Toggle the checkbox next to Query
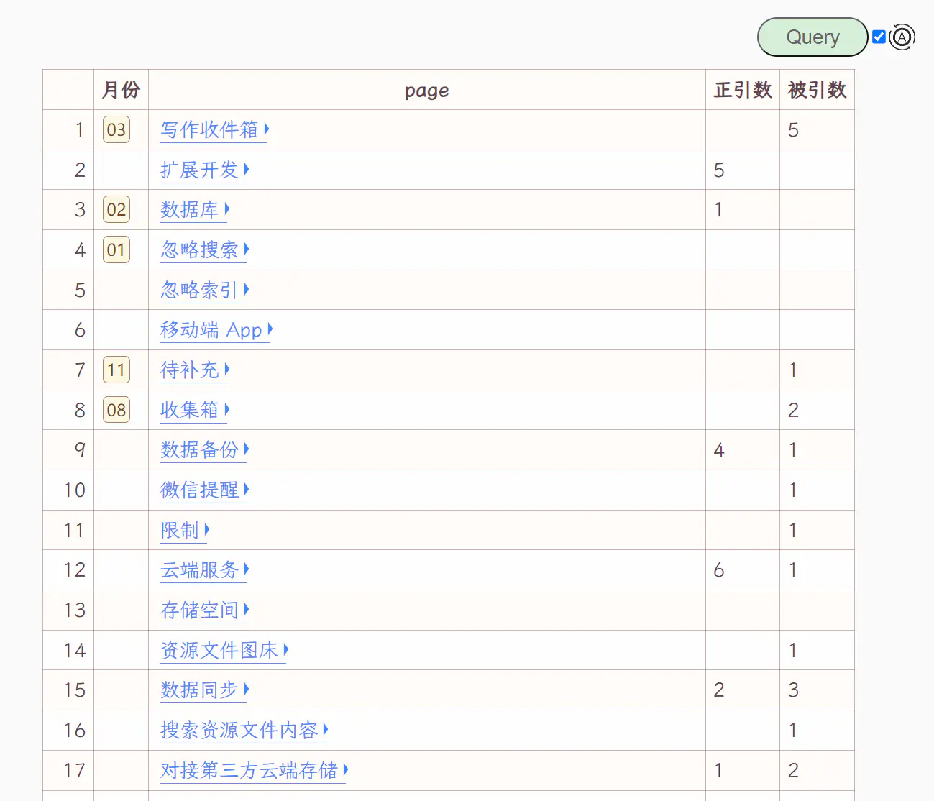Screen dimensions: 934x801 coord(879,37)
